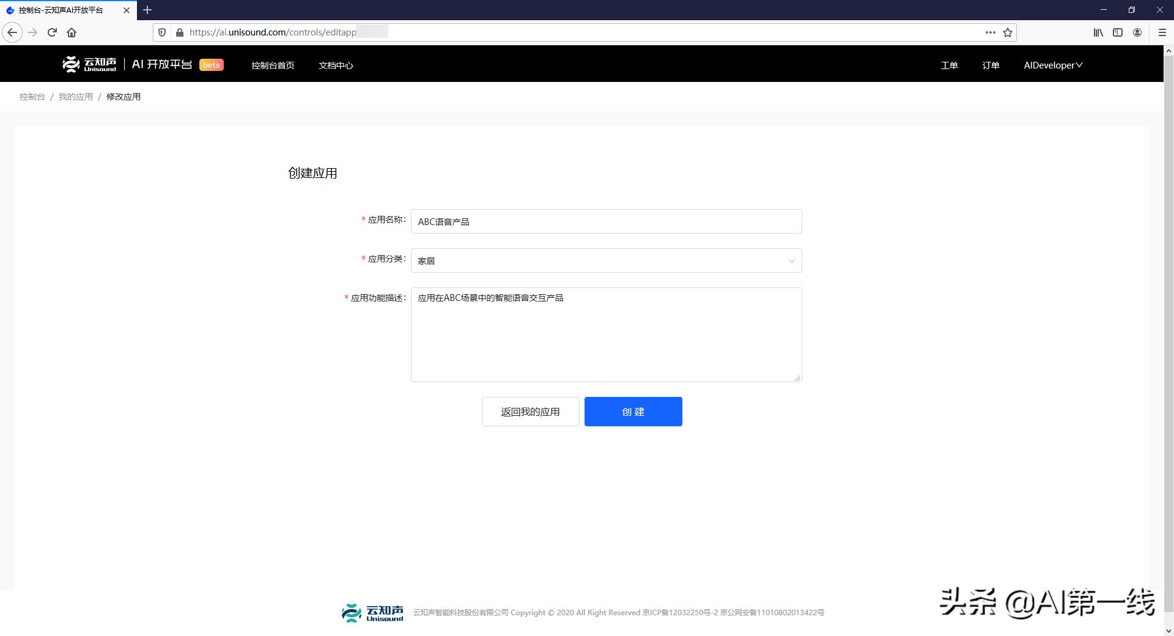This screenshot has height=636, width=1174.
Task: Expand the AIDeveloper account menu
Action: click(1052, 65)
